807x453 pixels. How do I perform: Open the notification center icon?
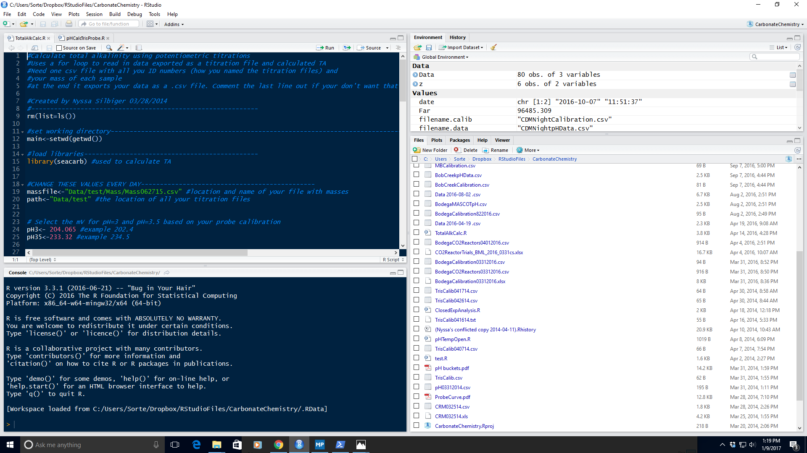pos(794,445)
